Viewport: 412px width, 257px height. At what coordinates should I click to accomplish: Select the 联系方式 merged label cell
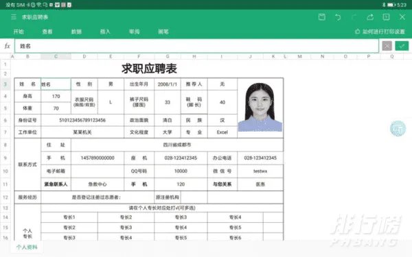27,164
